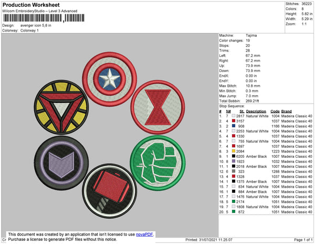This screenshot has width=315, height=244.
Task: Click the stitches count '36223'
Action: click(x=307, y=4)
